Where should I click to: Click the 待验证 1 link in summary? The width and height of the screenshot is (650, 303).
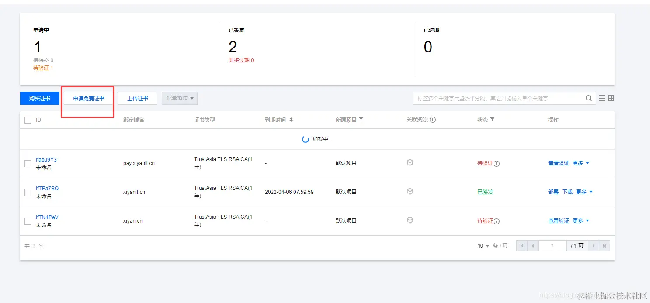click(x=43, y=68)
